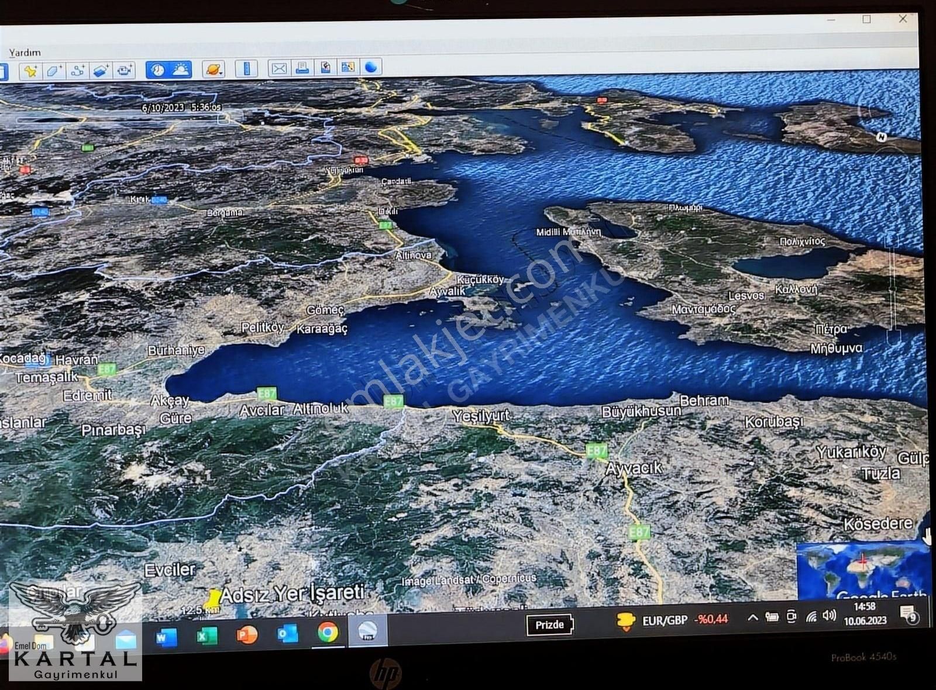This screenshot has width=936, height=690.
Task: Click the Email envelope toolbar icon
Action: [279, 68]
